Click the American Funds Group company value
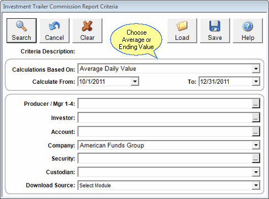This screenshot has width=269, height=199. pyautogui.click(x=112, y=146)
